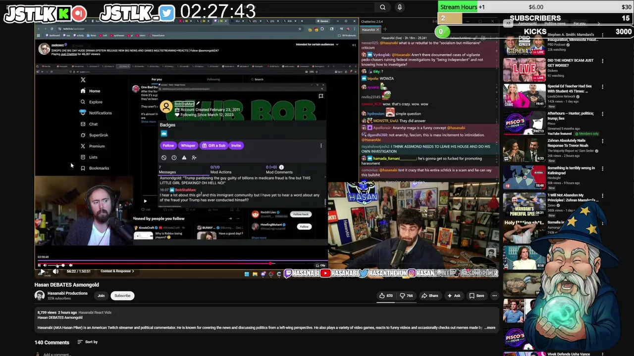Open the Context & Response chapter link
634x356 pixels.
(117, 271)
